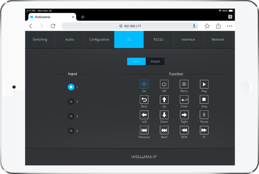Click the Stop function icon
259x174 pixels.
pos(204,99)
